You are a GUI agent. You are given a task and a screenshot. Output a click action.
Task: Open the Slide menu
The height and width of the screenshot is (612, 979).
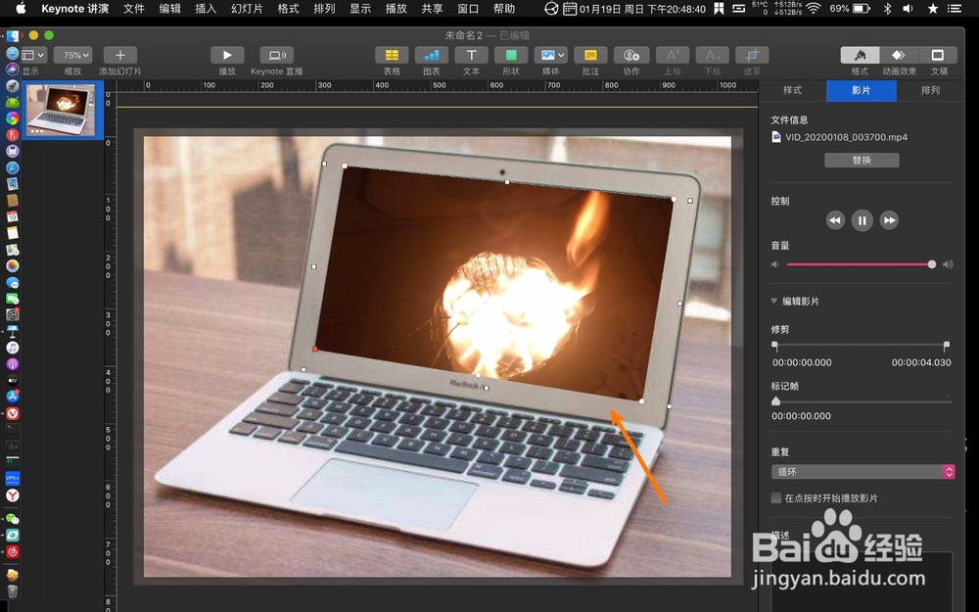(247, 9)
